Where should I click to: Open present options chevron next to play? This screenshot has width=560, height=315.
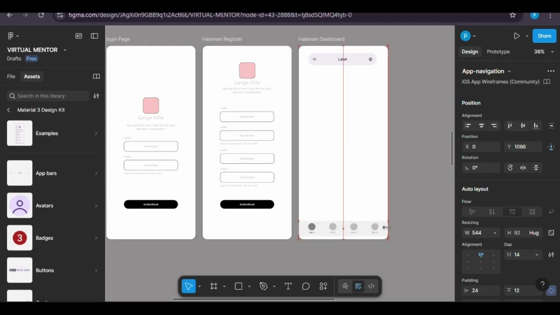tap(527, 36)
